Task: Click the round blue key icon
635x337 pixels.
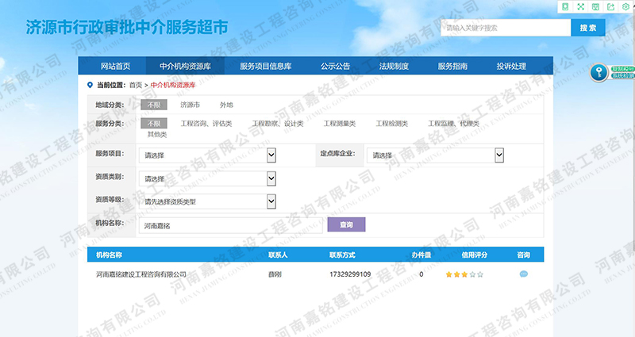Action: (x=599, y=73)
